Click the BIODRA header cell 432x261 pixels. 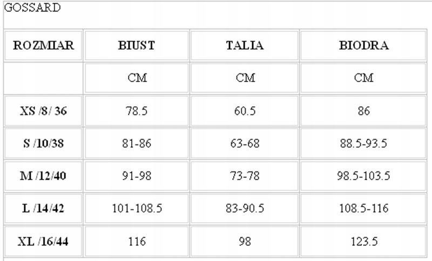point(363,45)
